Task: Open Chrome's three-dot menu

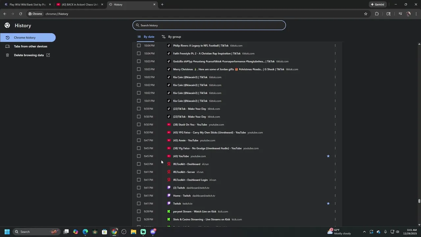Action: pyautogui.click(x=416, y=14)
